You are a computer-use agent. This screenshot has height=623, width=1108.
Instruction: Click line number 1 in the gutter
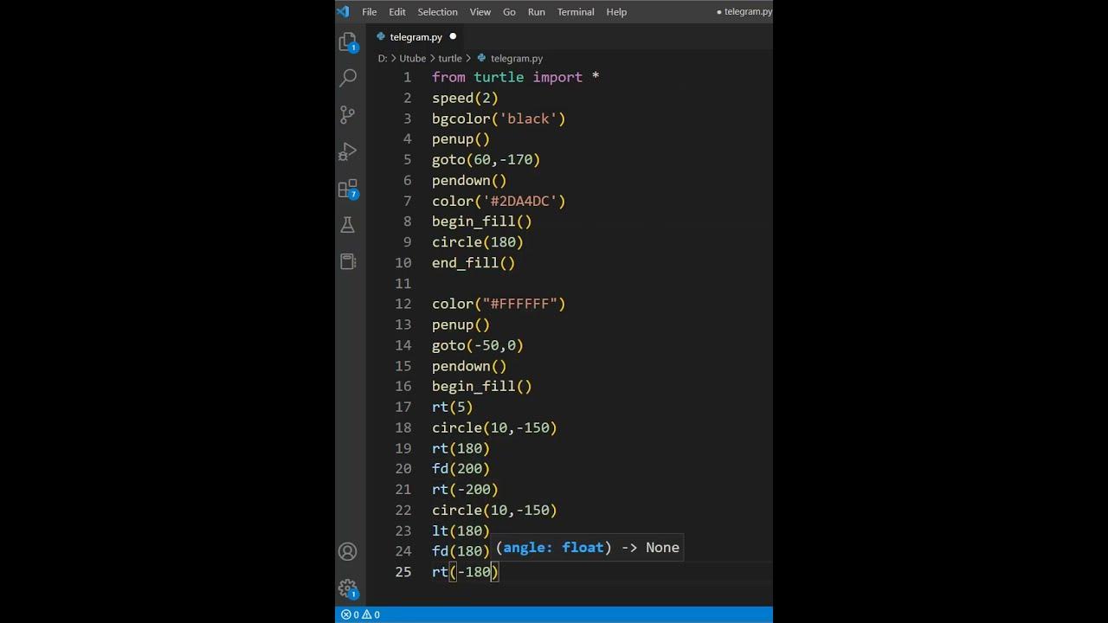408,77
